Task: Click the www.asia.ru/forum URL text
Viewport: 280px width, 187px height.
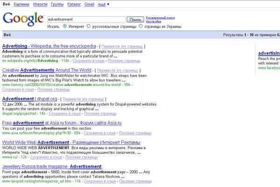Action: pos(36,133)
